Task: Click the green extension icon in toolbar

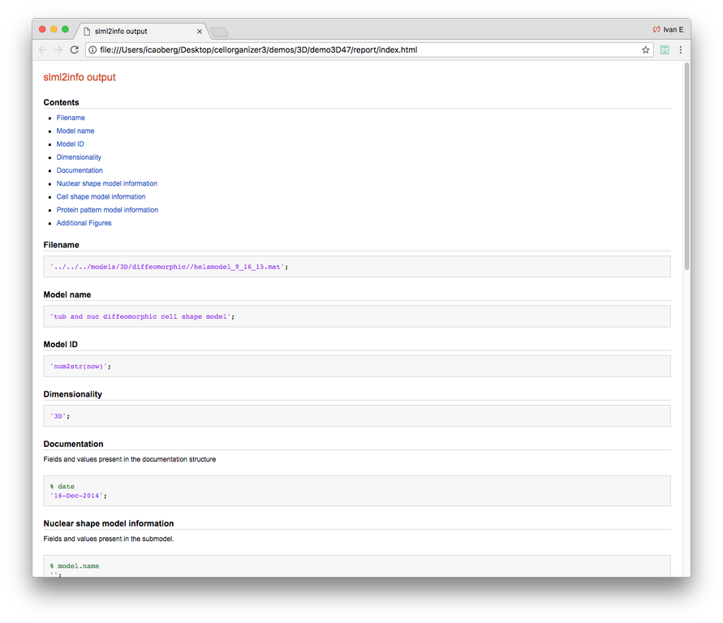Action: tap(665, 49)
